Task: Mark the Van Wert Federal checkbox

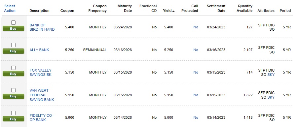Action: [13, 90]
